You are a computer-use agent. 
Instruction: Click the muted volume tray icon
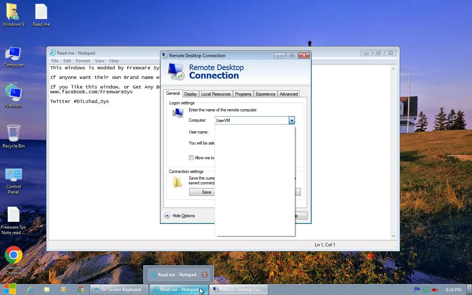coord(435,290)
